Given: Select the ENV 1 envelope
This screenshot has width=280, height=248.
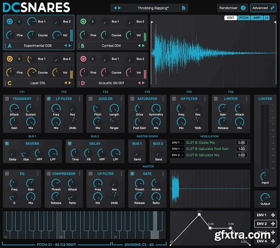Looking at the screenshot, I should point(262,215).
